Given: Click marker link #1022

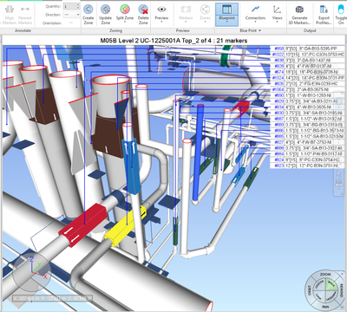Looking at the screenshot, I should click(278, 55).
